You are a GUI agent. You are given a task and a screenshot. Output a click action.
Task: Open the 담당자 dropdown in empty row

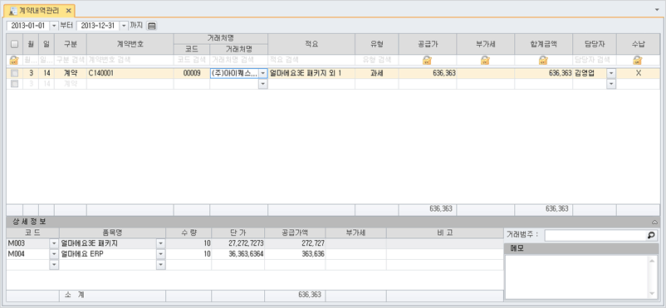tap(611, 84)
